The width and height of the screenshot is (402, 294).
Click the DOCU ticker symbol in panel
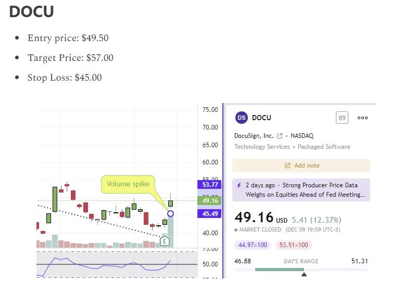tap(261, 118)
